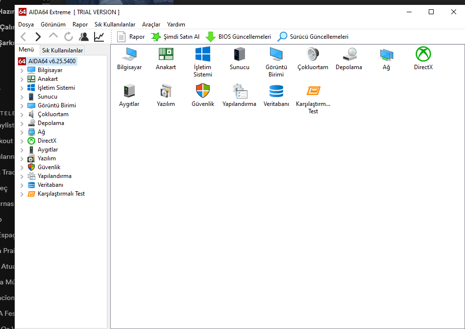Image resolution: width=465 pixels, height=329 pixels.
Task: Open the Rapor menu in menu bar
Action: 80,25
